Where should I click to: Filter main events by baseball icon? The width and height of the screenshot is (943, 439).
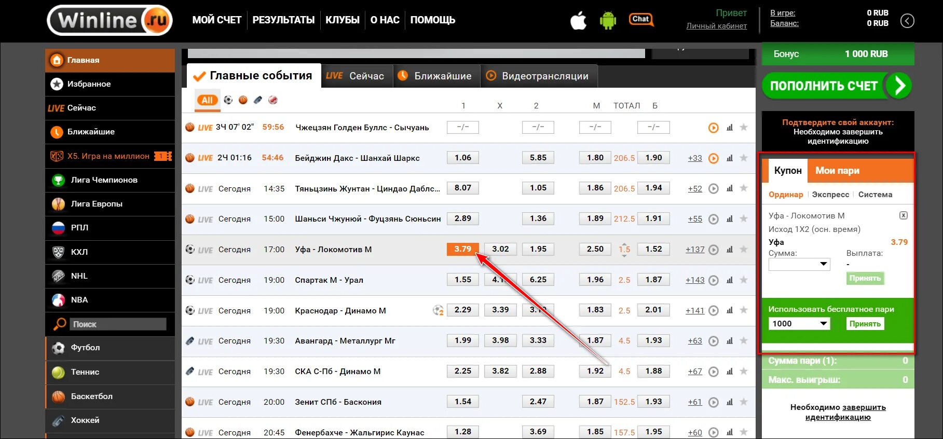(273, 100)
